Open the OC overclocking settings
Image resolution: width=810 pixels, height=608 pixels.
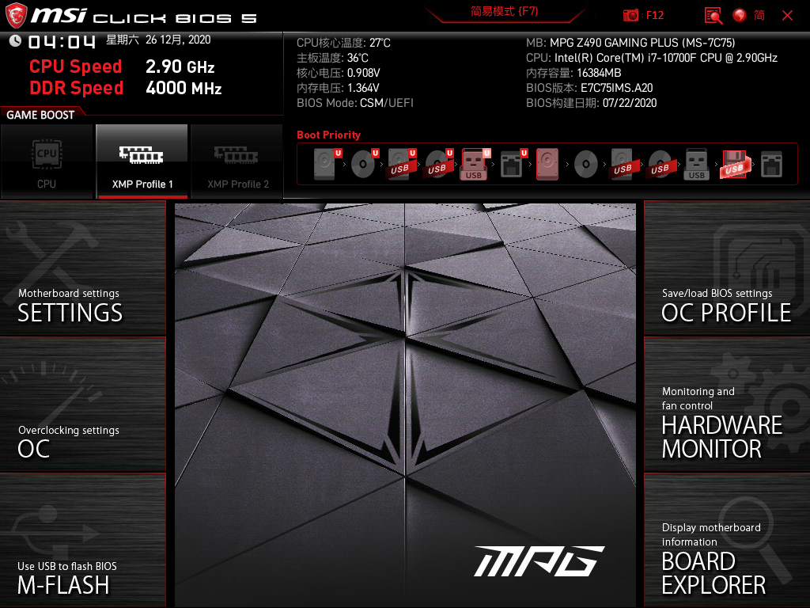pos(82,405)
